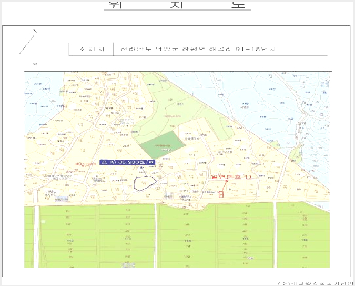Select the blue-outlined parcel on the map
This screenshot has width=355, height=286.
click(x=145, y=183)
